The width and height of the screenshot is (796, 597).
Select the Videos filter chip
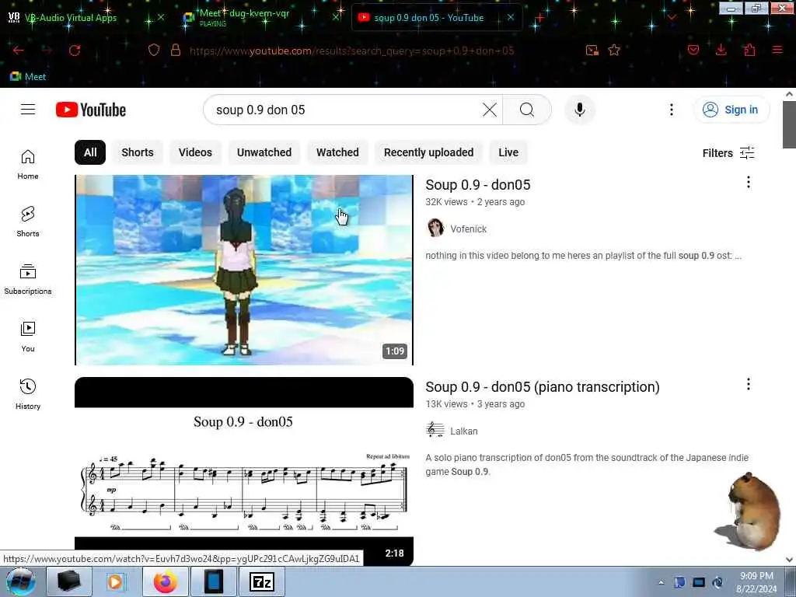pyautogui.click(x=195, y=152)
